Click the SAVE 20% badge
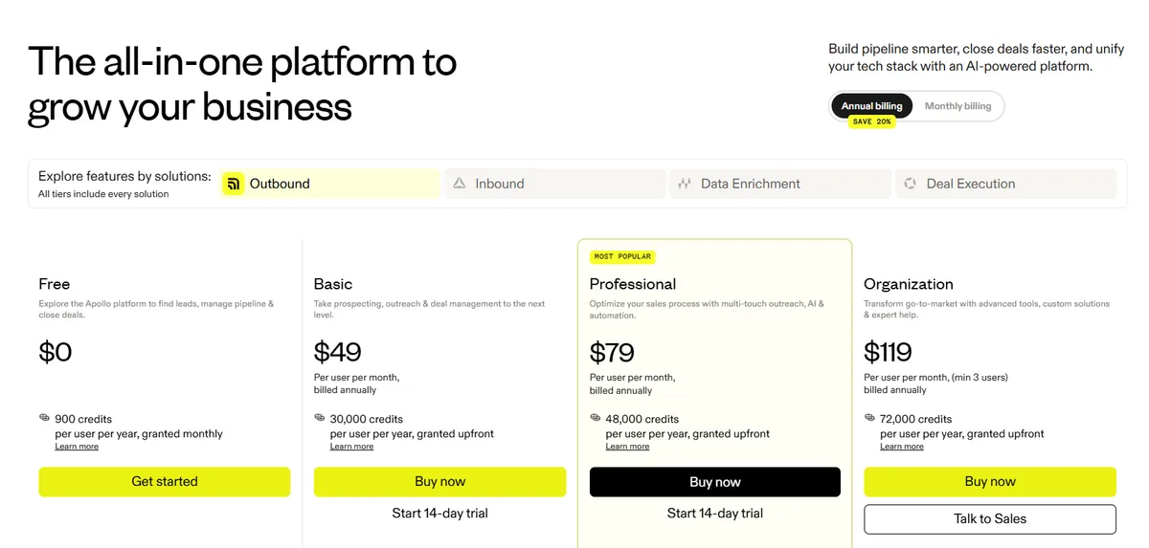Viewport: 1149px width, 548px height. click(x=871, y=122)
